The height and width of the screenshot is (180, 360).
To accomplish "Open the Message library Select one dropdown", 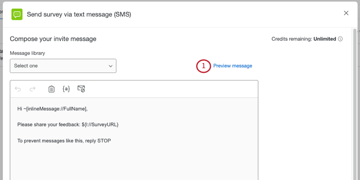I will 63,66.
